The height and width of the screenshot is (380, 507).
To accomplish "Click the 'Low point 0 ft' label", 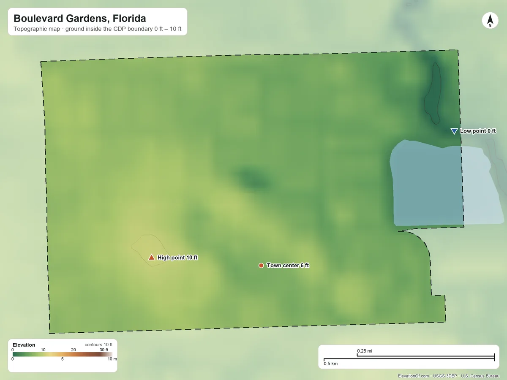I will [478, 131].
